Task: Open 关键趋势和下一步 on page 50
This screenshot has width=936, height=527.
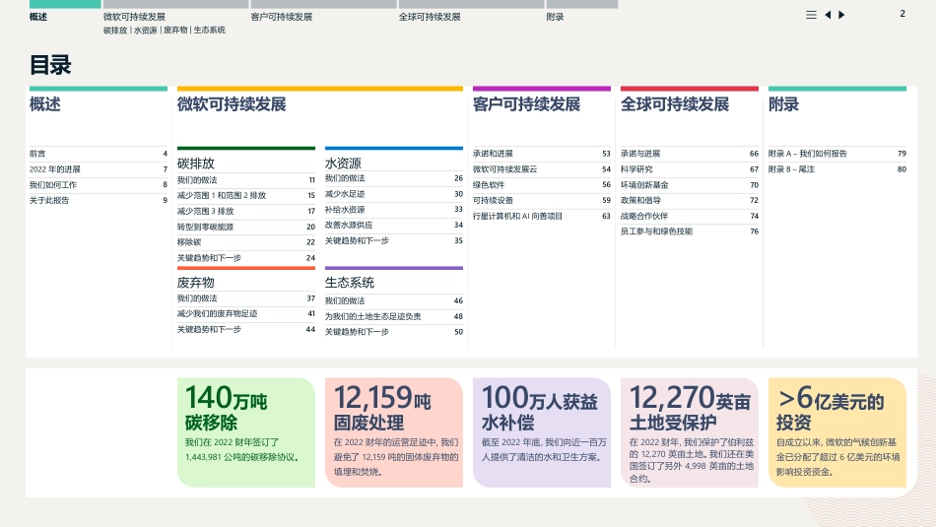Action: coord(394,332)
